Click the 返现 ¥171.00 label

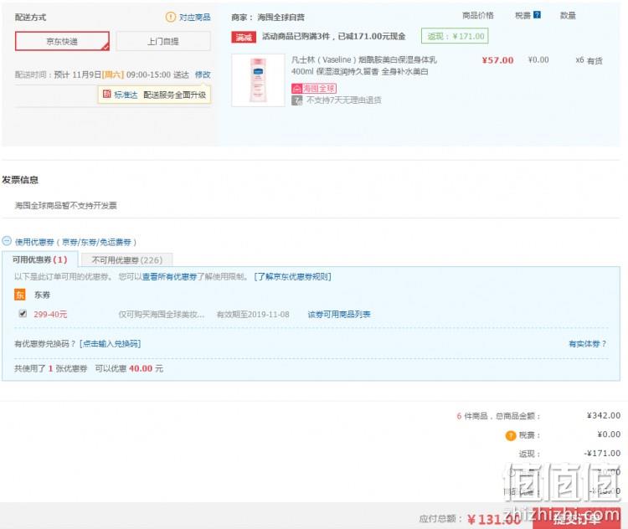click(x=455, y=37)
